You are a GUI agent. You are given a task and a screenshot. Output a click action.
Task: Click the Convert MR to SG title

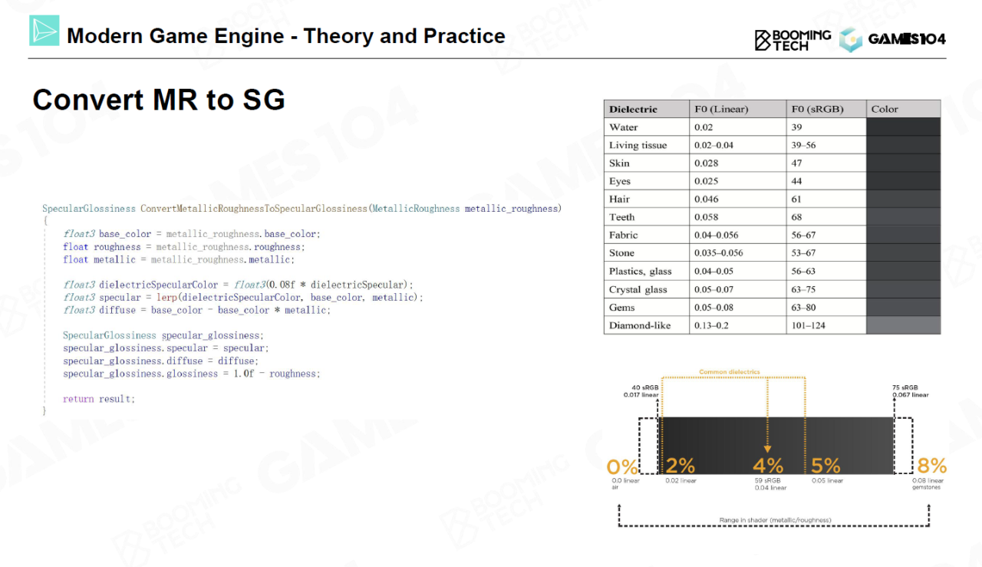pyautogui.click(x=159, y=101)
